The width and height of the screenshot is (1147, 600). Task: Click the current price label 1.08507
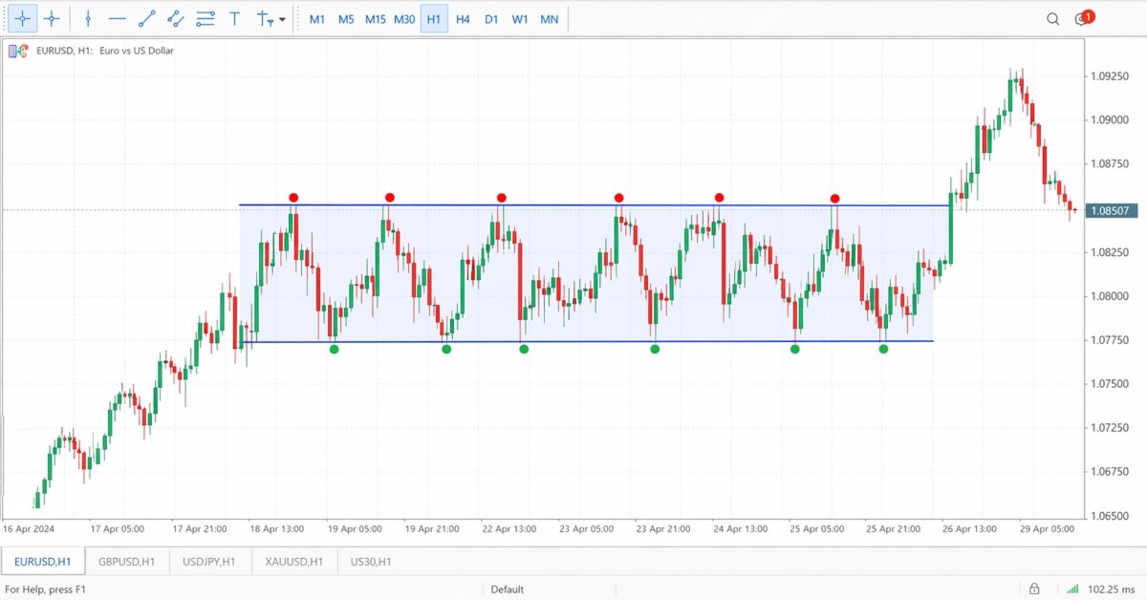coord(1111,210)
